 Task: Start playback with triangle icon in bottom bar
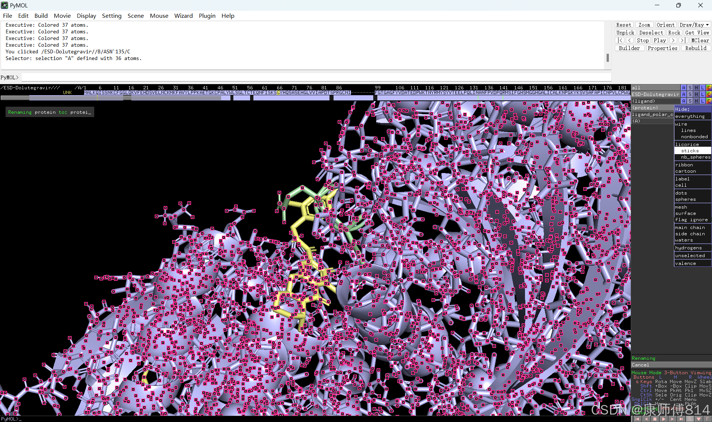663,419
